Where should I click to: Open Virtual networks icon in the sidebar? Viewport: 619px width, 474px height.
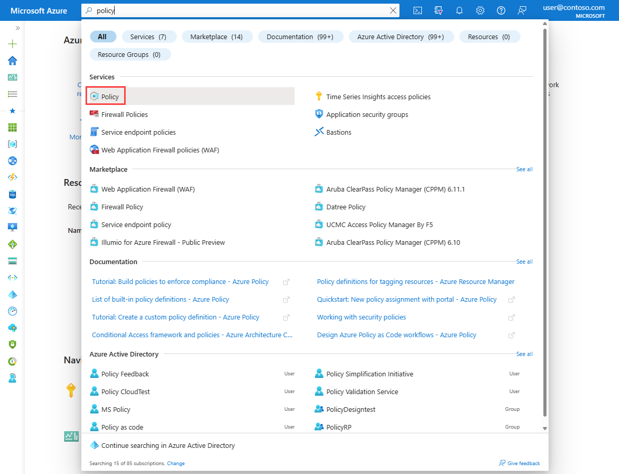[13, 278]
